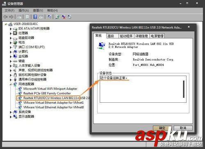This screenshot has width=205, height=149.
Task: Expand the 端口 (COM 和 LPT) node
Action: pos(11,47)
